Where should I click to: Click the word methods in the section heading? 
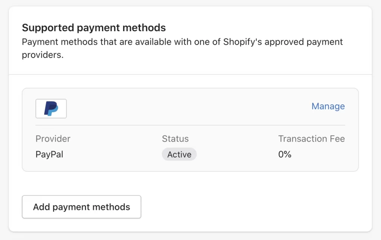pyautogui.click(x=144, y=27)
